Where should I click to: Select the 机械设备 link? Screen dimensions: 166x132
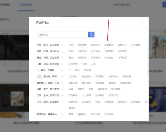(x=82, y=58)
